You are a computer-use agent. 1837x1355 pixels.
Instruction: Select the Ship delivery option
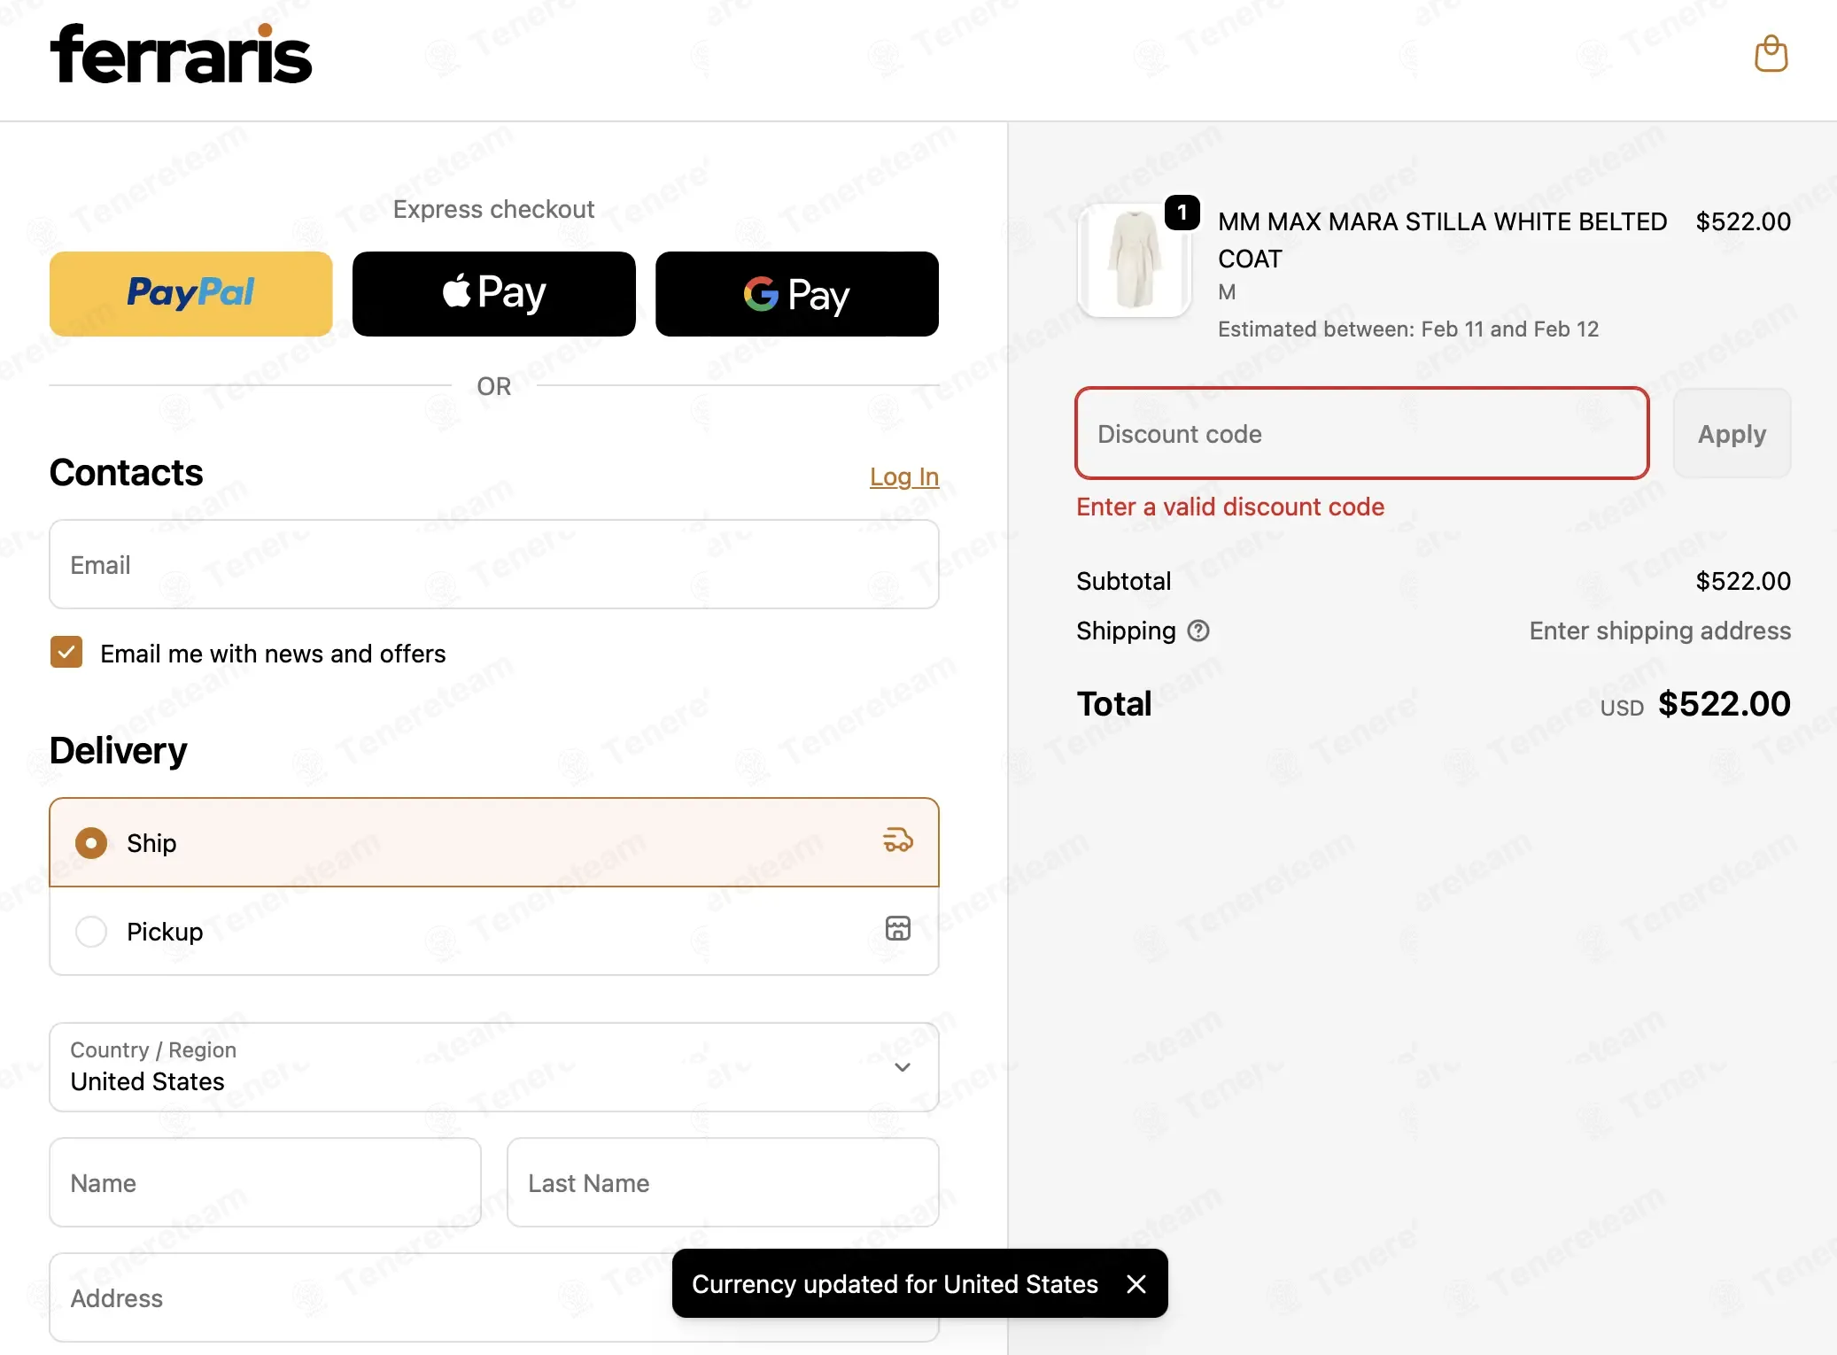[494, 842]
